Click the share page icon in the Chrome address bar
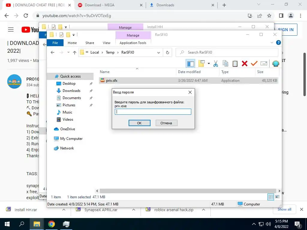 (260, 16)
